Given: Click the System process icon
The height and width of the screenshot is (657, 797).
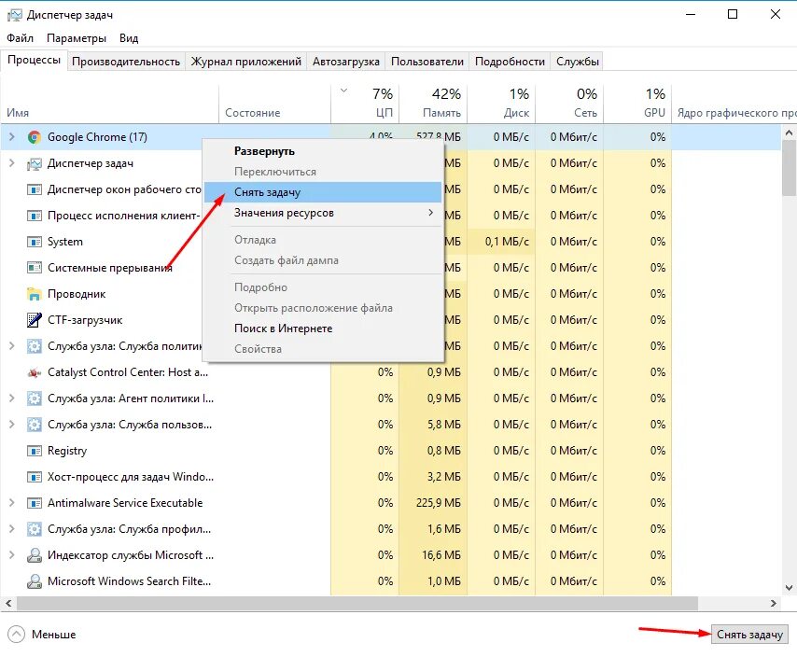Looking at the screenshot, I should [x=34, y=242].
